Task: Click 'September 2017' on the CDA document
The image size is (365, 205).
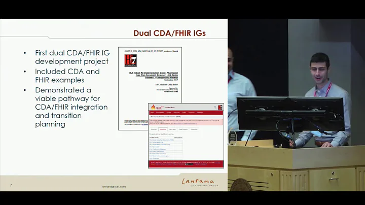Action: pos(171,80)
